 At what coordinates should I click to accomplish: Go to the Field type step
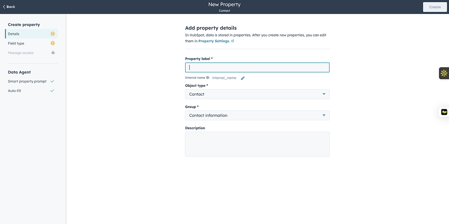coord(16,43)
